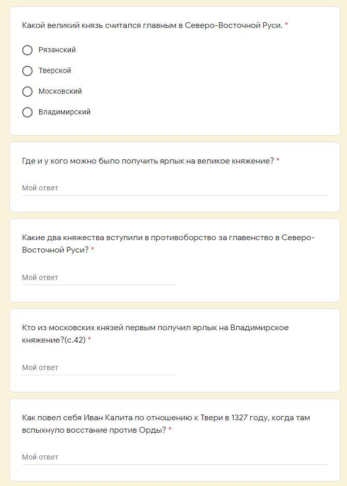The image size is (347, 486).
Task: Click question text mentioning (с.42)
Action: pos(155,334)
